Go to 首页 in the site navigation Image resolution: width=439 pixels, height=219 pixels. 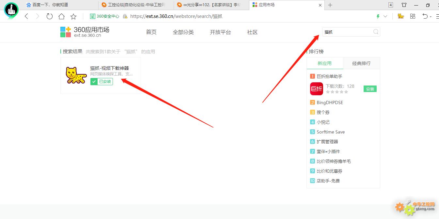151,32
